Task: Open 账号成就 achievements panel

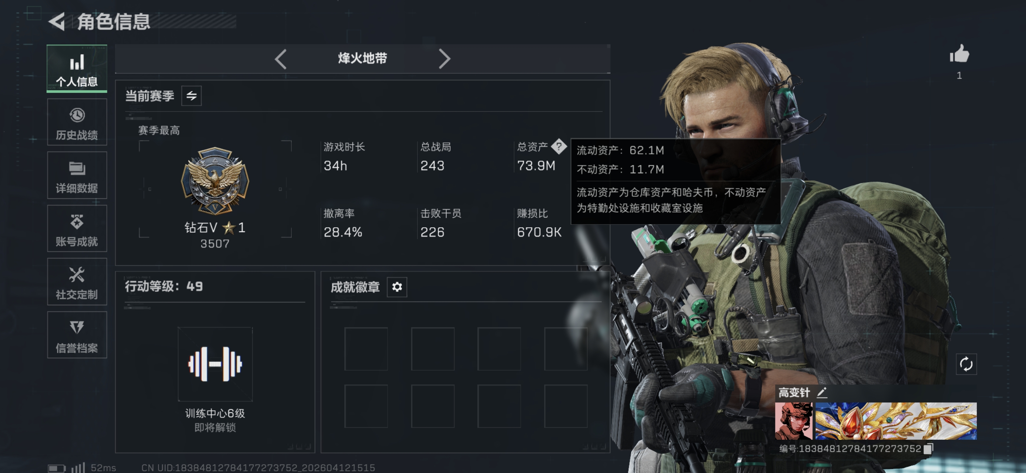Action: (x=77, y=229)
